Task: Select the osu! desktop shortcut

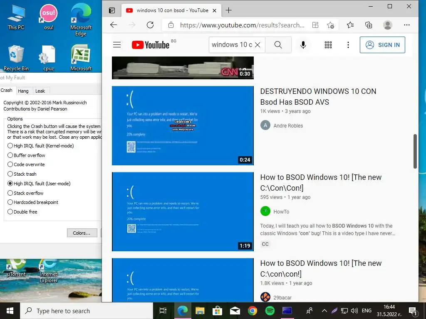Action: coord(49,17)
